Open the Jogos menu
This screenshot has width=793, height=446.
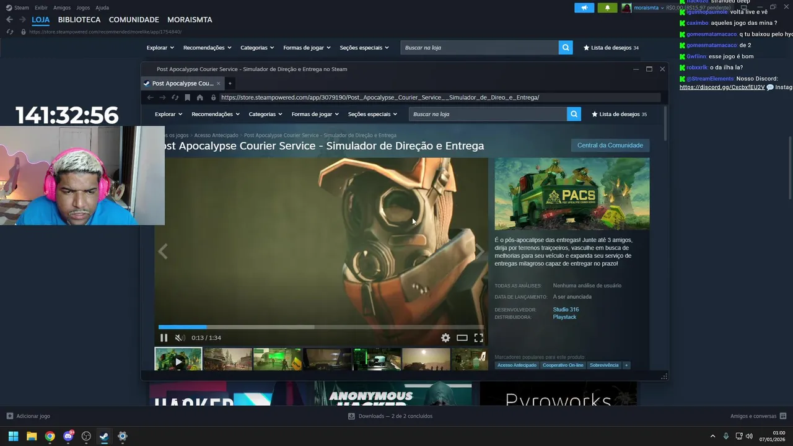click(x=83, y=7)
